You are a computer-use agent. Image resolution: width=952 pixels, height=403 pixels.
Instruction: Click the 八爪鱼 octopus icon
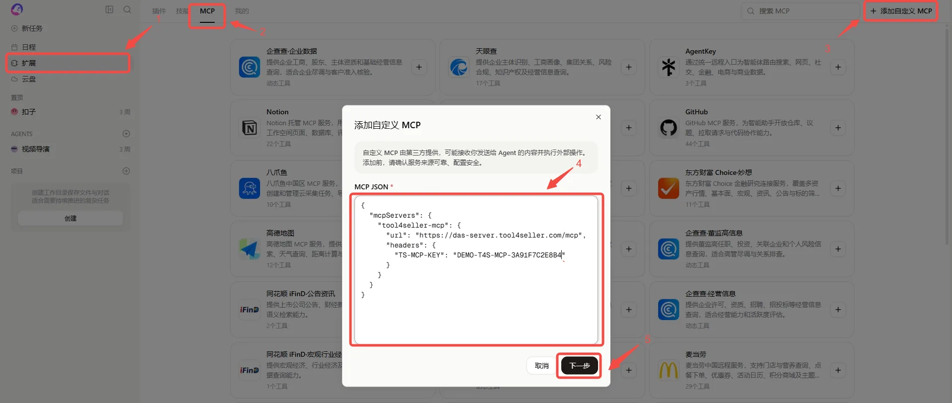coord(250,188)
